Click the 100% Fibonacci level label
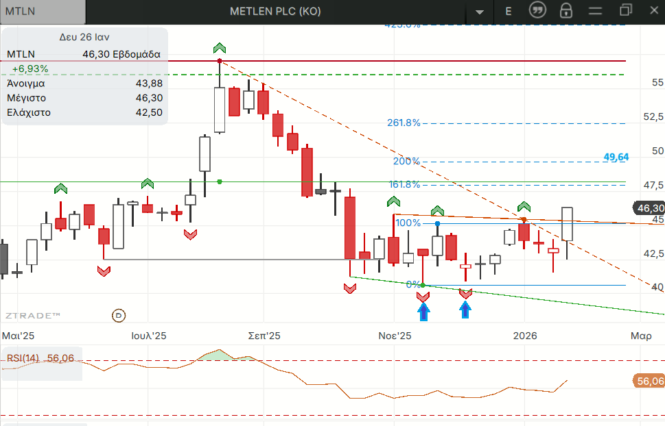Screen dimensions: 665x426 [408, 223]
